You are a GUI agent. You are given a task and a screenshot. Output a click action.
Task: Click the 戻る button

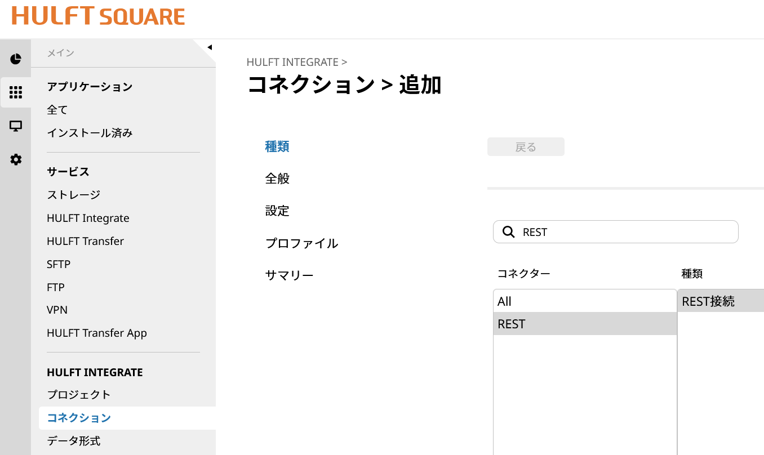pos(526,147)
